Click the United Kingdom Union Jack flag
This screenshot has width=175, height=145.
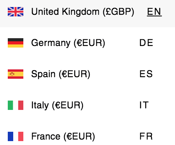tap(16, 12)
